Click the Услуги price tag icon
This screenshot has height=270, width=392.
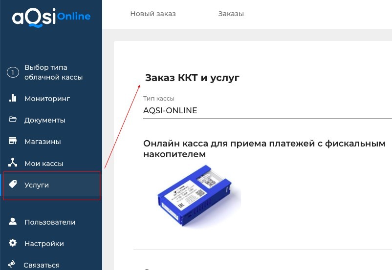click(x=13, y=185)
